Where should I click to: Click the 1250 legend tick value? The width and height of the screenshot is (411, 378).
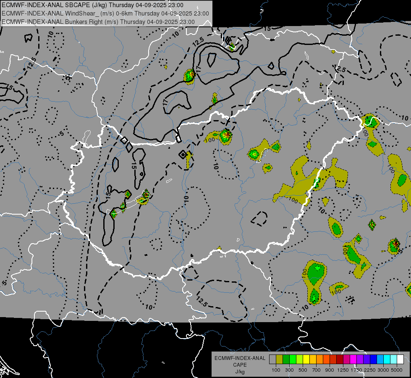[343, 370]
